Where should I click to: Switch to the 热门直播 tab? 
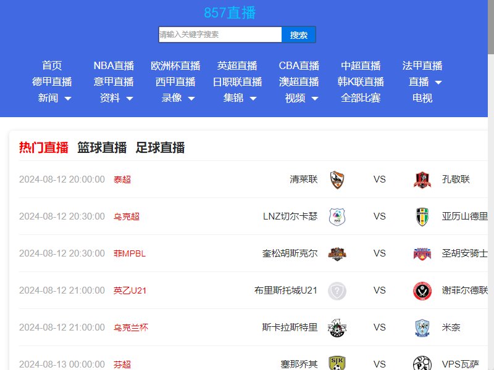coord(43,147)
